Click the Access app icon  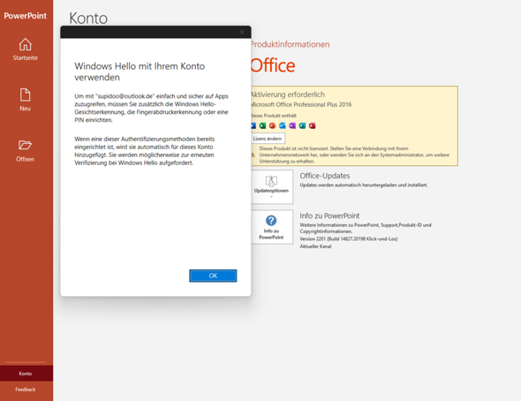click(x=313, y=125)
